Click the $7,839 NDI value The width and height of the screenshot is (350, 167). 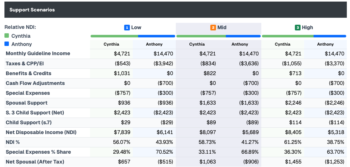coord(122,132)
